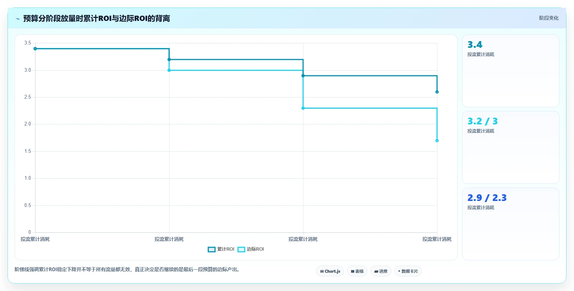574x291 pixels.
Task: Click the 累计ROI data point at 3.4
Action: (35, 49)
